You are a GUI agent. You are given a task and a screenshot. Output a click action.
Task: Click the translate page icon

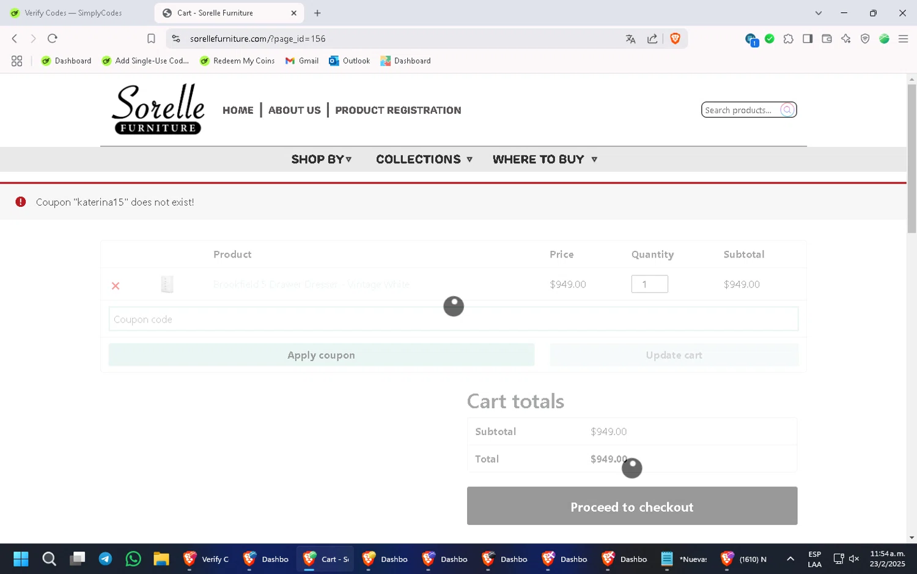[630, 39]
